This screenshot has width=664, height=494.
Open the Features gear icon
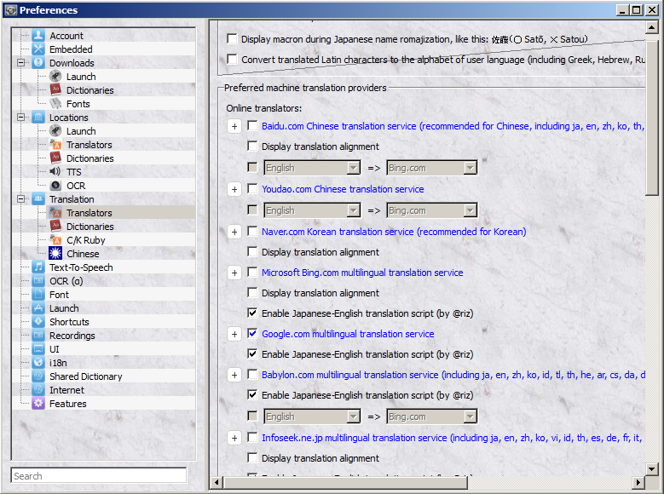click(38, 404)
